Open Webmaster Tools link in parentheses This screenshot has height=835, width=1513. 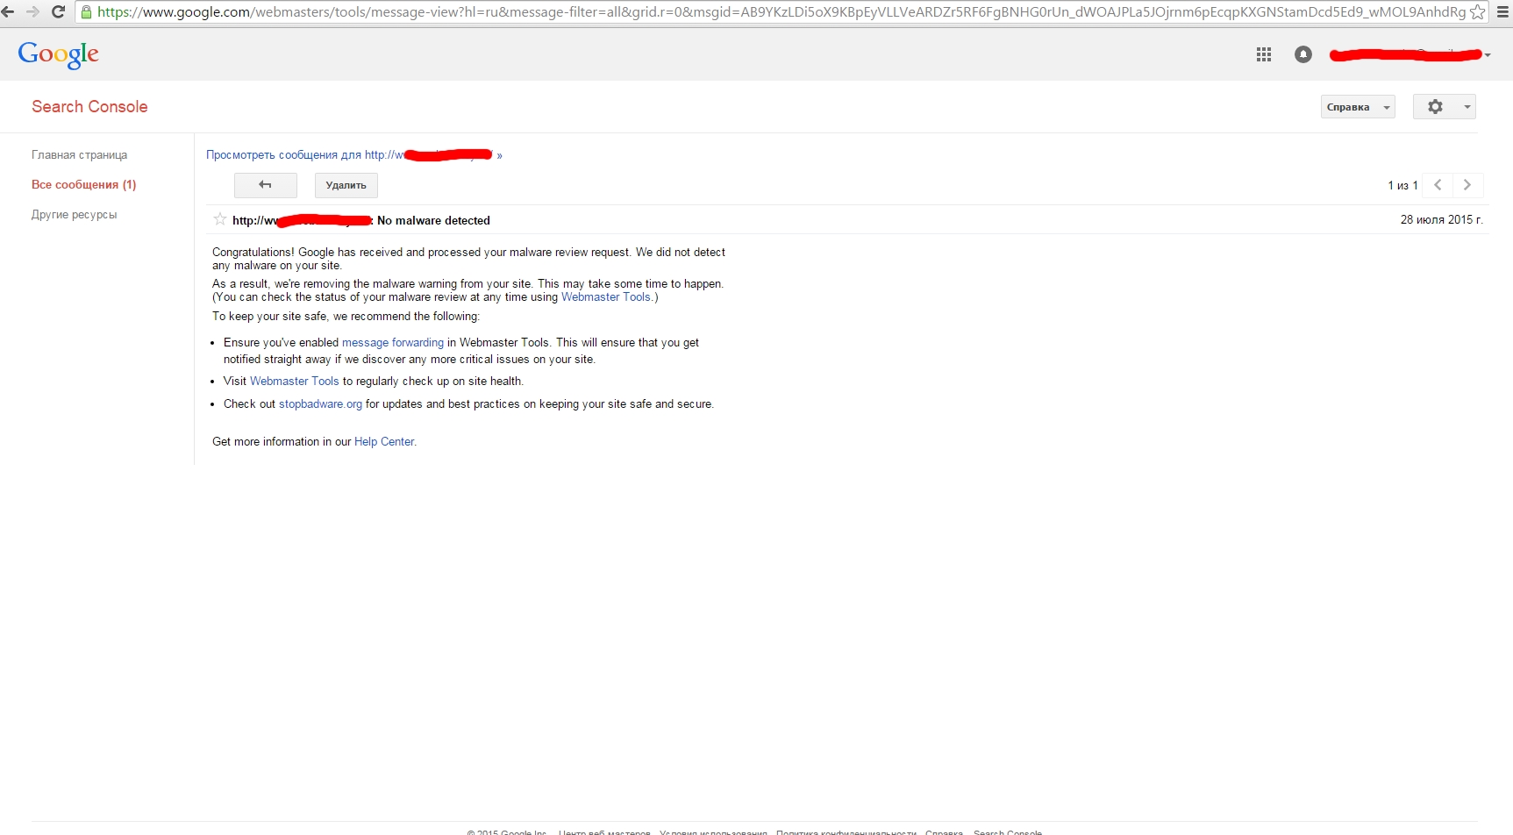(606, 297)
